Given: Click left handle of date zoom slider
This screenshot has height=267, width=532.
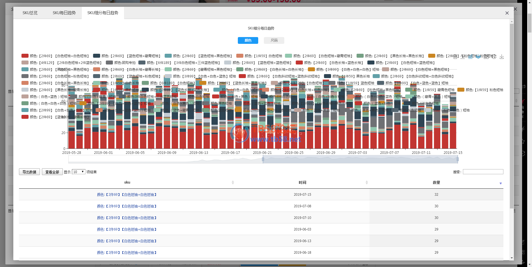Looking at the screenshot, I should [263, 160].
